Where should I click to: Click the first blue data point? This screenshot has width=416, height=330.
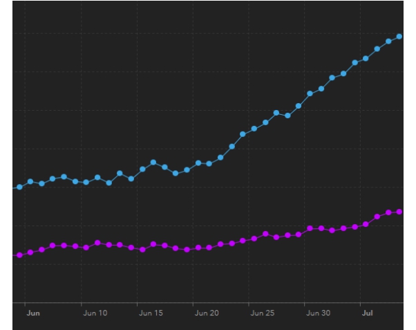click(x=19, y=187)
